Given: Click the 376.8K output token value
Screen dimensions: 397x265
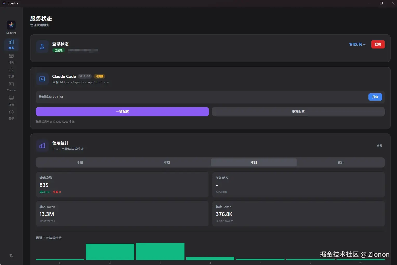Looking at the screenshot, I should click(x=224, y=214).
